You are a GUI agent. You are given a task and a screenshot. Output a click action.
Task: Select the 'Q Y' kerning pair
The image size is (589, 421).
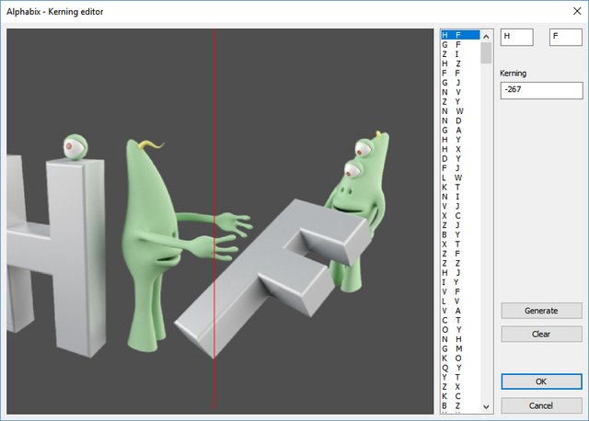tap(460, 368)
